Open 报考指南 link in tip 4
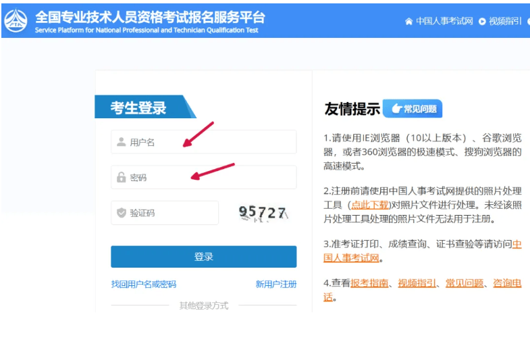The height and width of the screenshot is (340, 530). (x=369, y=283)
